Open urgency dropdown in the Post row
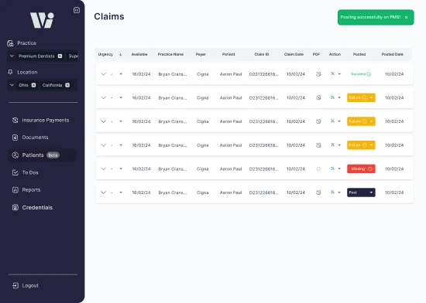 tap(121, 192)
